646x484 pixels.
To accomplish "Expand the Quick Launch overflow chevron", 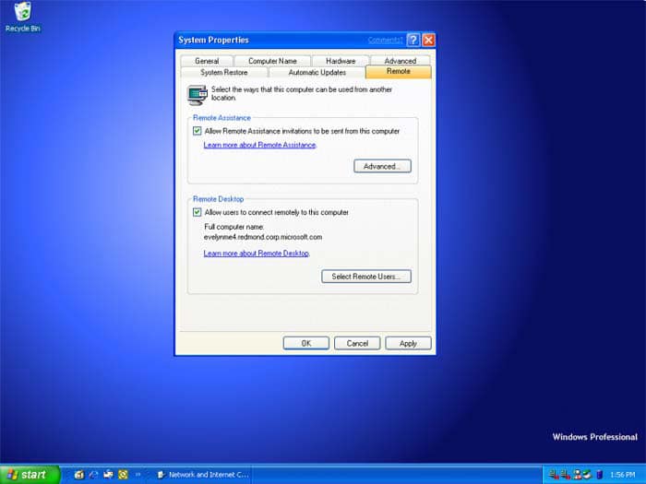I will [138, 475].
